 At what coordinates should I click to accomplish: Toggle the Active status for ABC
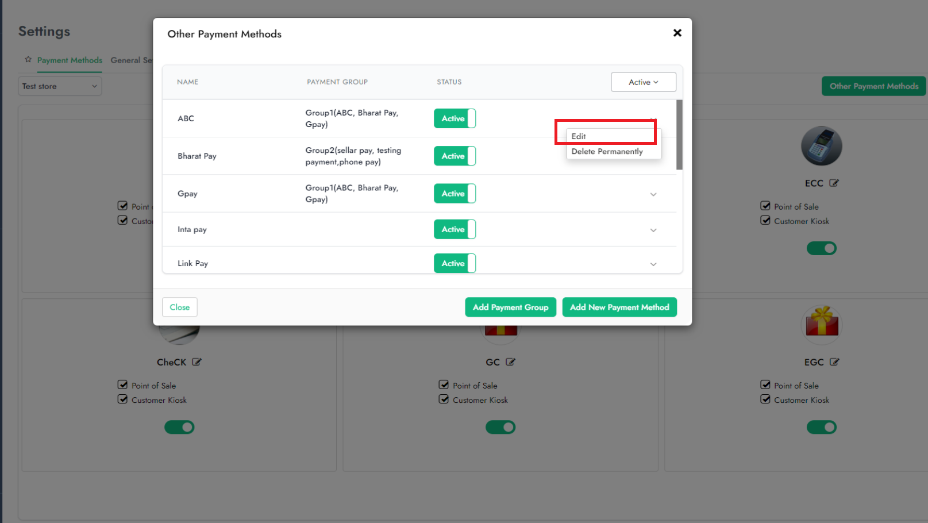[x=455, y=118]
